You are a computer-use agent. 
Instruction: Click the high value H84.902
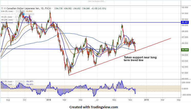68,8
